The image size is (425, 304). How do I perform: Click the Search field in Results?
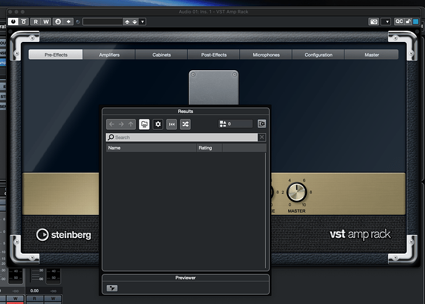[x=182, y=137]
